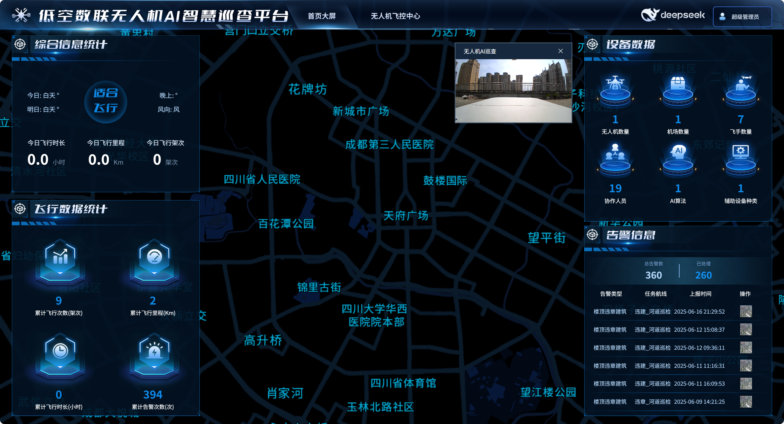Viewport: 784px width, 424px height.
Task: Open alarm thumbnail for 2025-06-12 09:36:11
Action: 746,348
